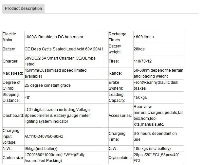The image size is (203, 165).
Task: Select the 'Charger:' label
Action: (x=10, y=61)
